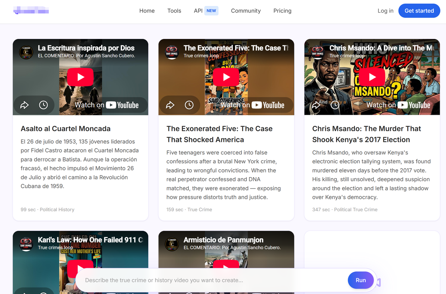Select the Chris Msando murder card heading

point(366,134)
